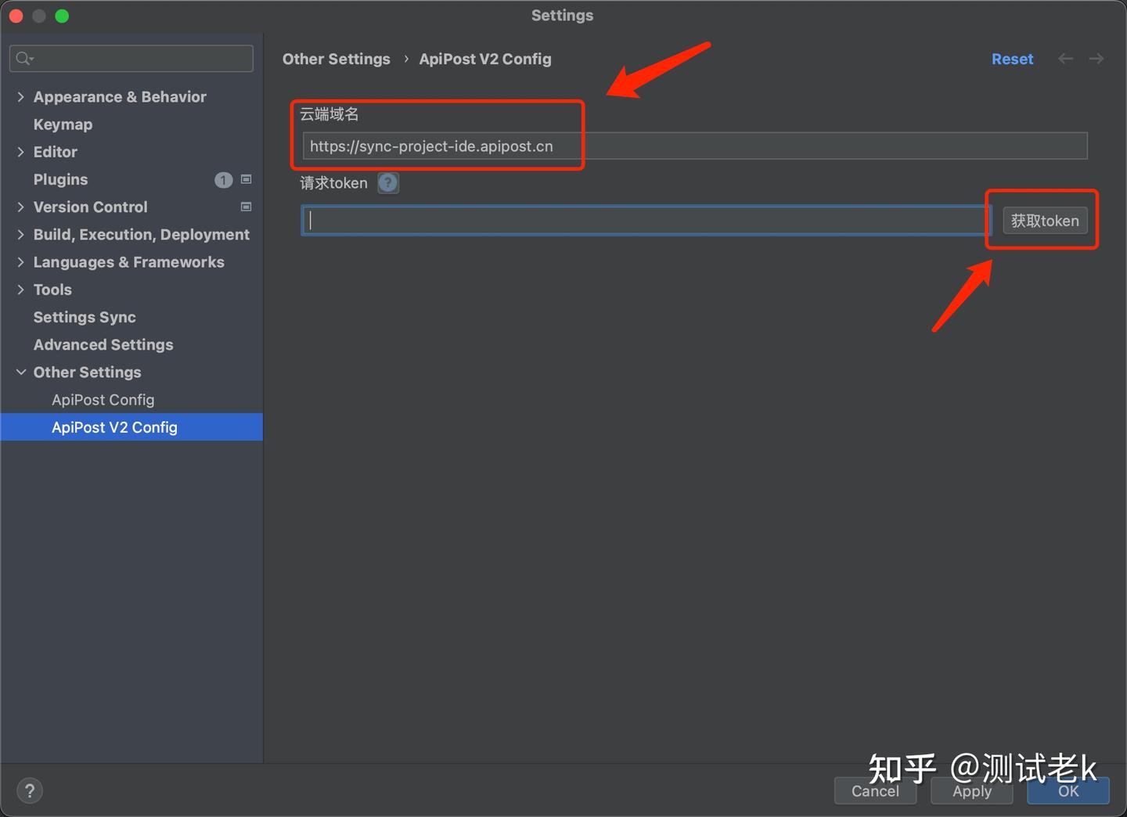Click the ApiPost V2 Config breadcrumb title

coord(485,59)
